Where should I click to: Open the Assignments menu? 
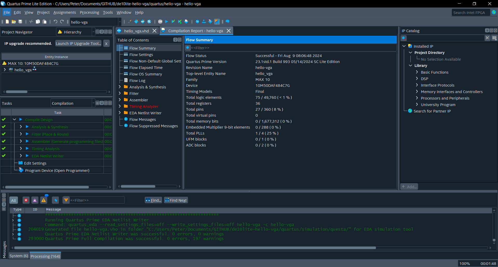pyautogui.click(x=65, y=12)
